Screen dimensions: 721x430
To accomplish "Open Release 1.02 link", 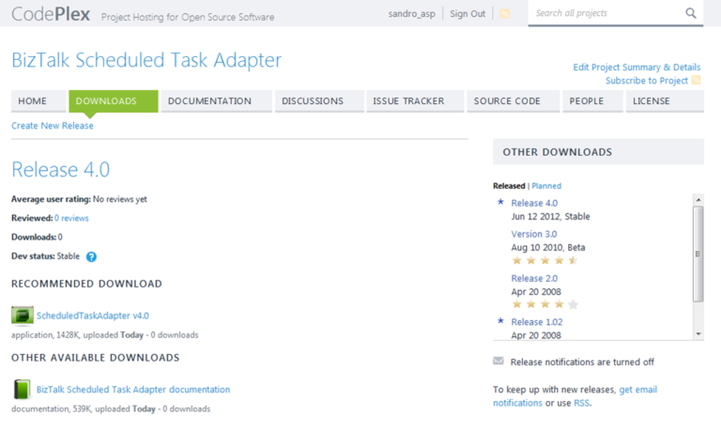I will [x=537, y=322].
